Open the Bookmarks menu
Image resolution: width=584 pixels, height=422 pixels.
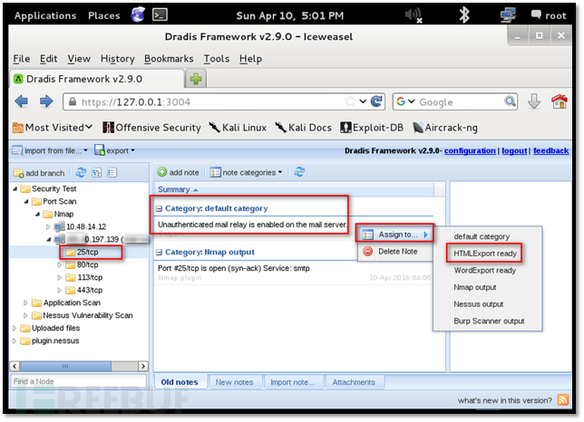(169, 59)
